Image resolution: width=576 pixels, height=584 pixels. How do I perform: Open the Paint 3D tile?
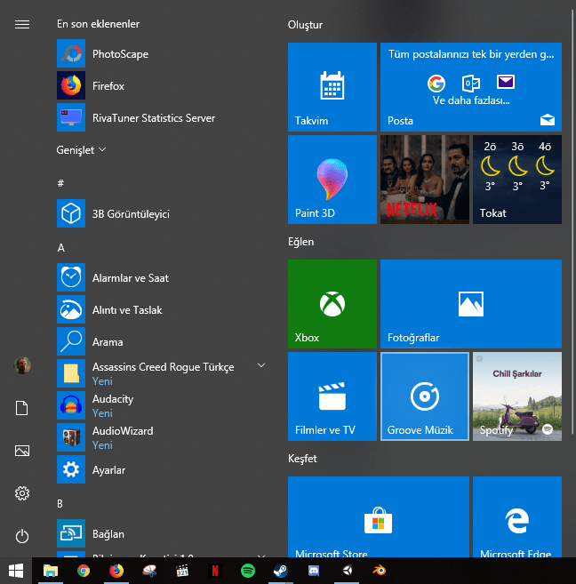(332, 179)
